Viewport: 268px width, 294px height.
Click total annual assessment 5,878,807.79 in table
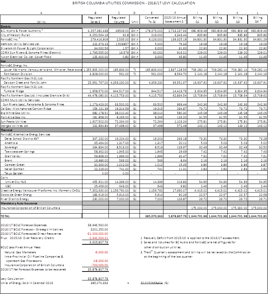[x=177, y=216]
